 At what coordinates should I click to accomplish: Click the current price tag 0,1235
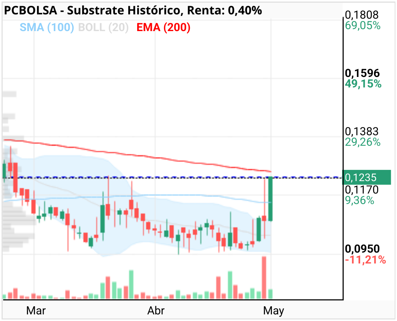click(x=366, y=177)
